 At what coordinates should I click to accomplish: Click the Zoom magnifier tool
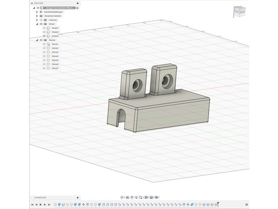pyautogui.click(x=141, y=197)
